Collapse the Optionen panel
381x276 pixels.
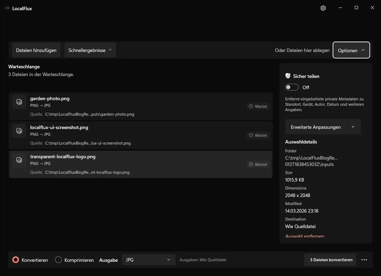pyautogui.click(x=351, y=50)
